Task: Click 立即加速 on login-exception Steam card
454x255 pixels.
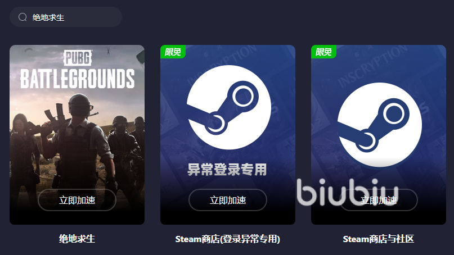Action: [x=228, y=200]
